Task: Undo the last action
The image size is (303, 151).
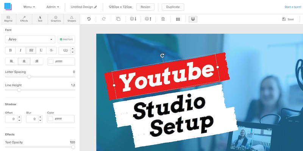Action: (89, 19)
